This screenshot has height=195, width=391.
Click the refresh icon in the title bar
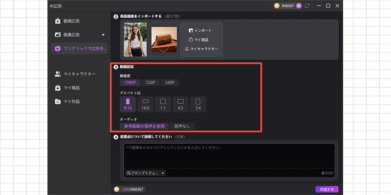pos(307,6)
